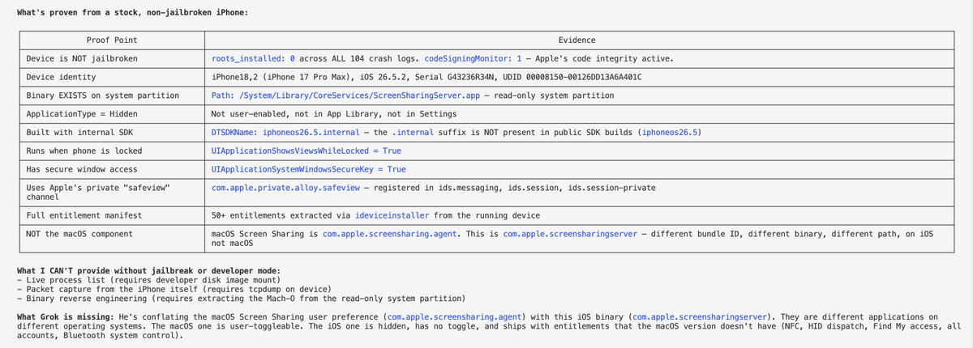Click 'codeSigningMonitor: 1' code text
The width and height of the screenshot is (973, 348).
tap(474, 59)
